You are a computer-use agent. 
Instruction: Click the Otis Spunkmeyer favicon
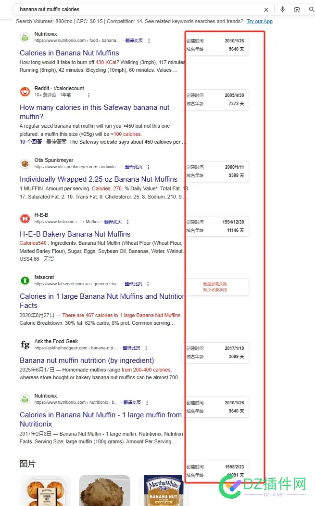tap(25, 164)
